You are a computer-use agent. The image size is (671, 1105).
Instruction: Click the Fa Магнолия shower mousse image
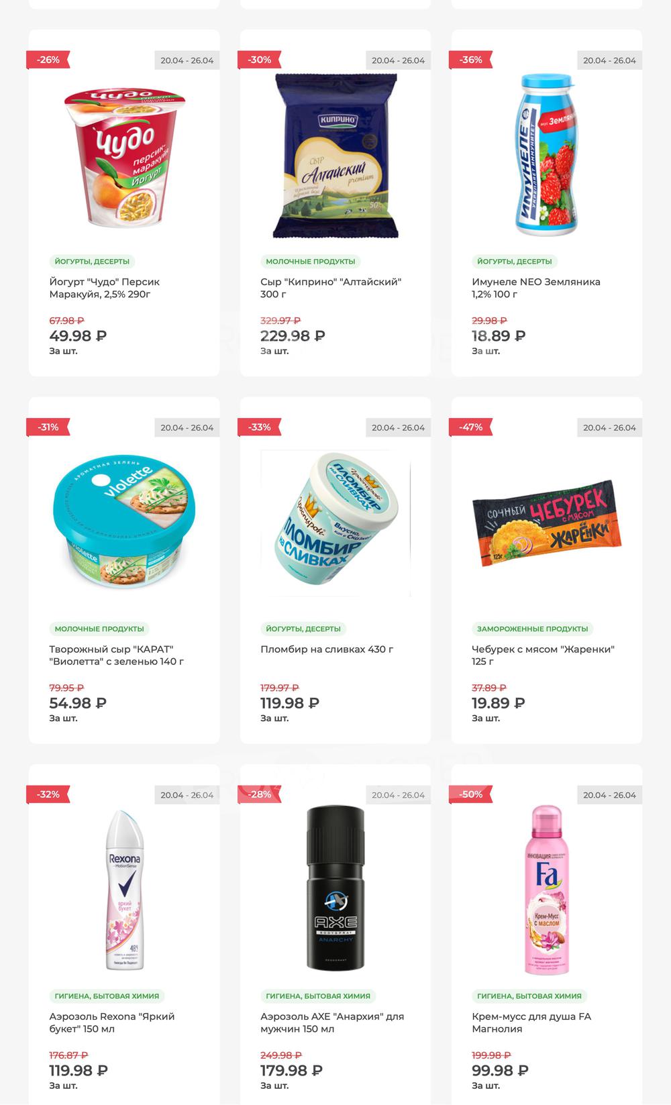(x=547, y=890)
